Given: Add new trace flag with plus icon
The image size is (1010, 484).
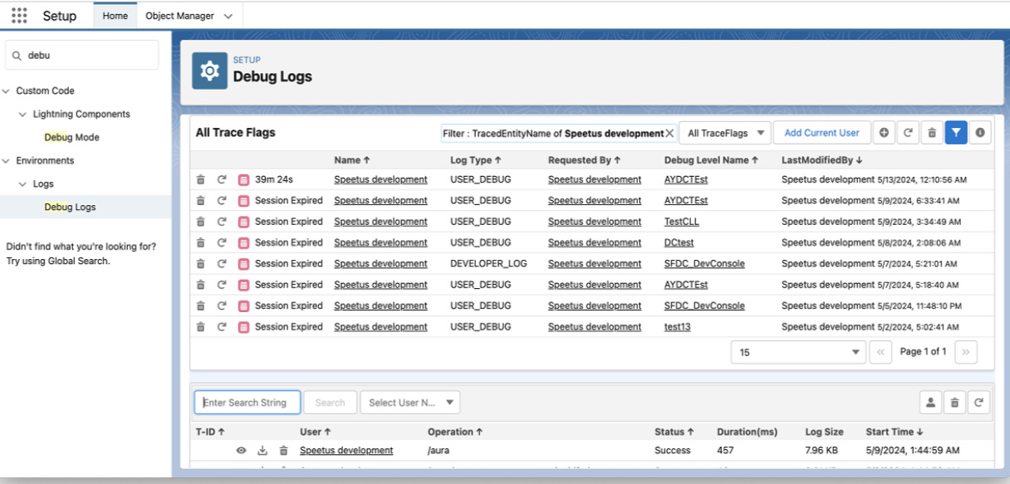Looking at the screenshot, I should click(884, 133).
